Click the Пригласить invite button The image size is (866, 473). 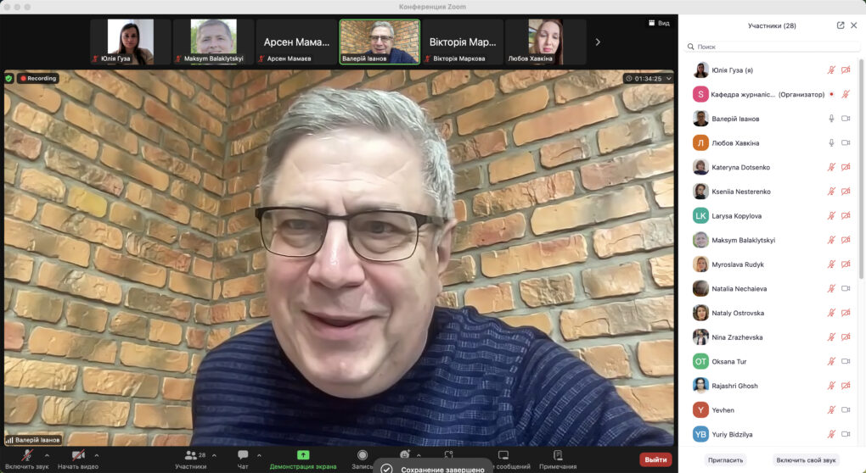tap(726, 459)
